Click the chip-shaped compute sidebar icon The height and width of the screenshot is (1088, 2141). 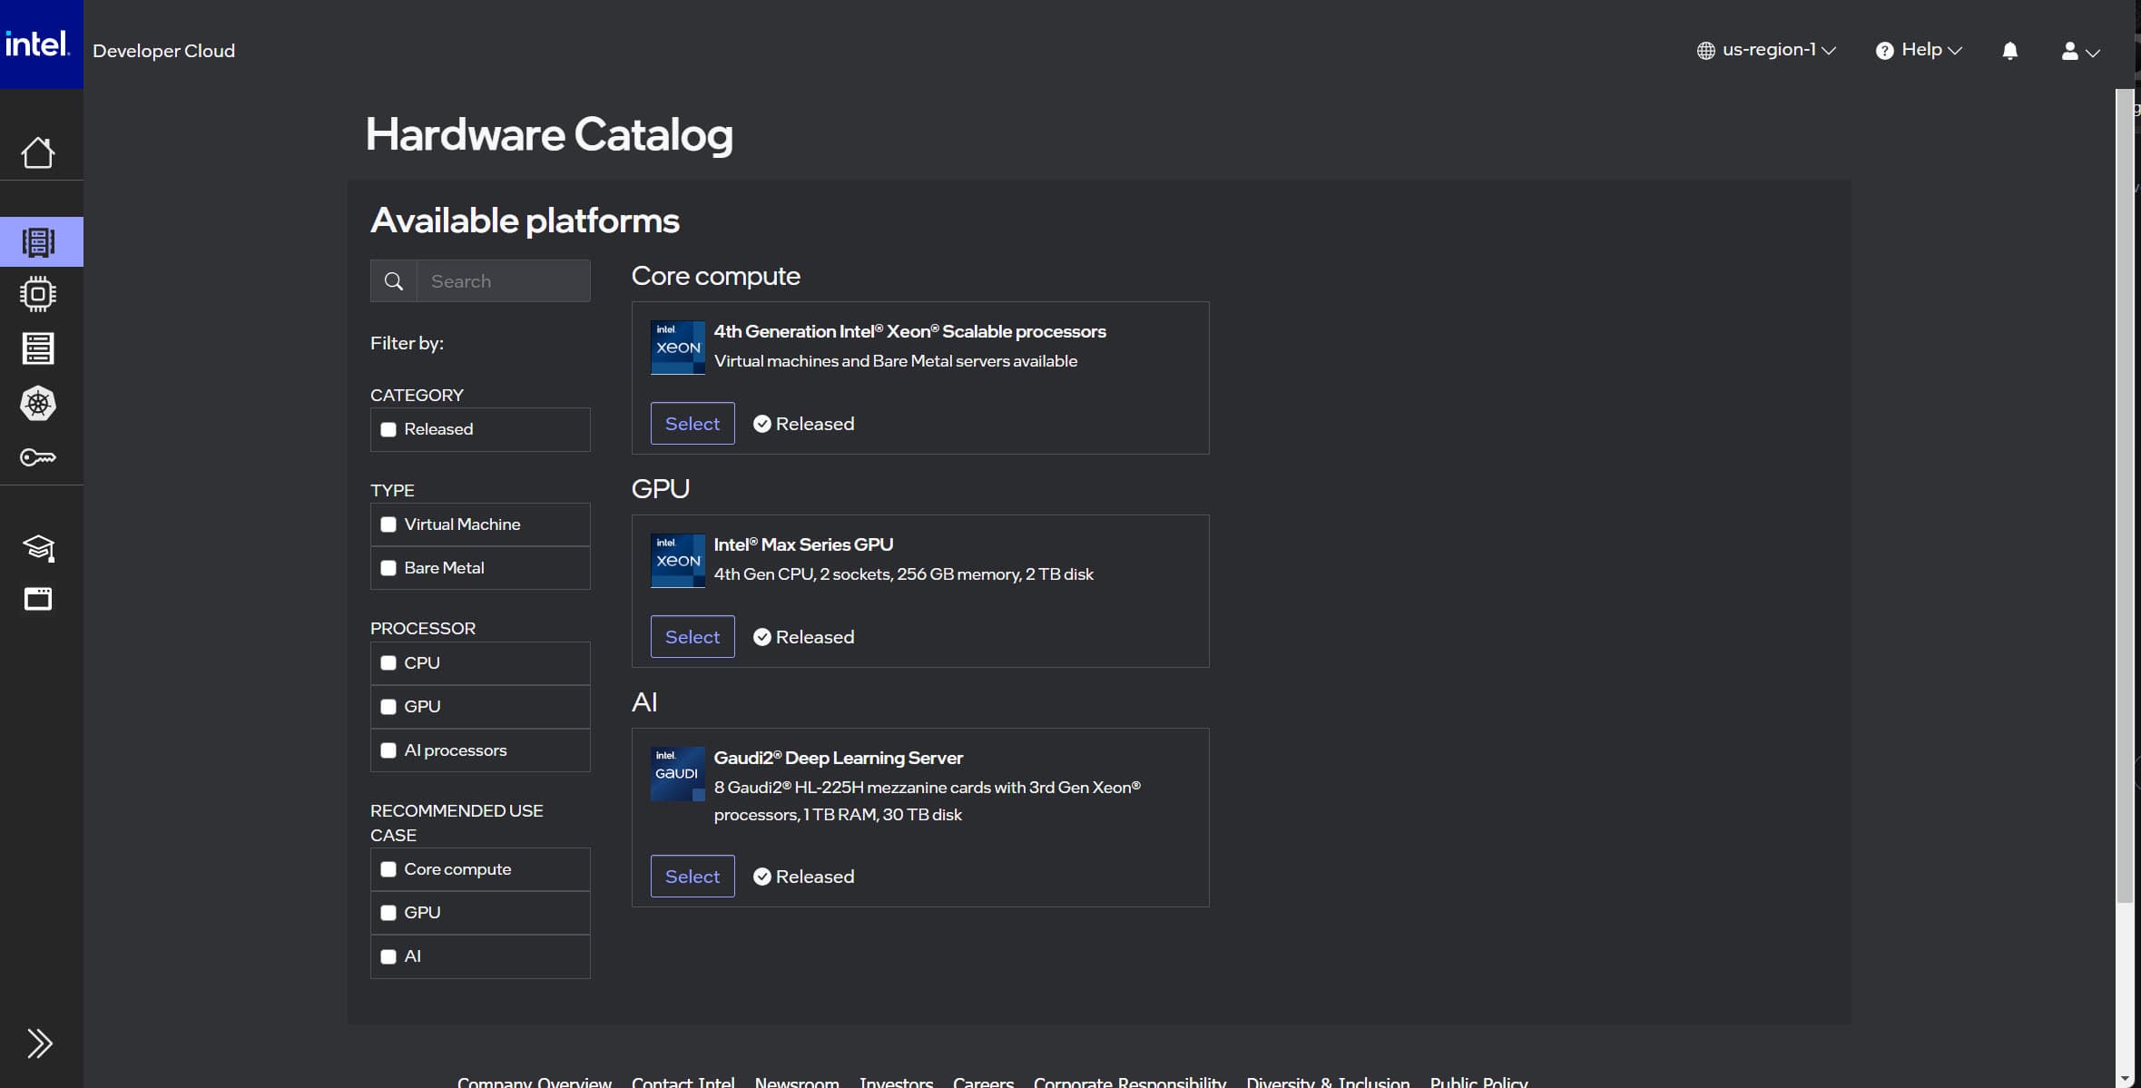click(x=38, y=294)
